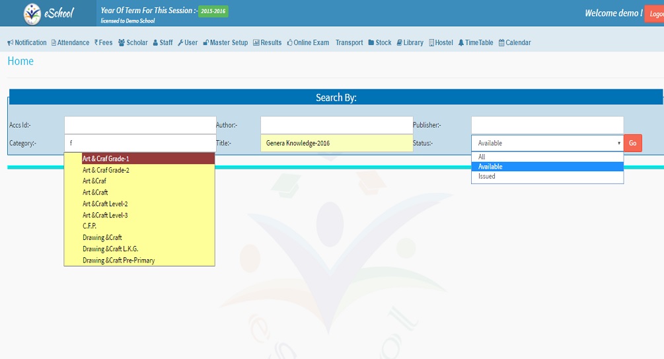The width and height of the screenshot is (664, 359).
Task: Open the Calendar menu
Action: coord(514,43)
